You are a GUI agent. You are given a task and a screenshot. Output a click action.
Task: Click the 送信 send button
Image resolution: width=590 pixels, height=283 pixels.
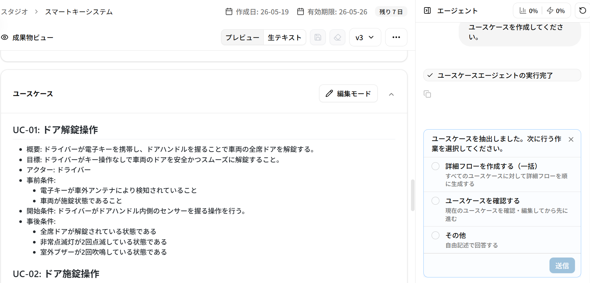pyautogui.click(x=562, y=265)
